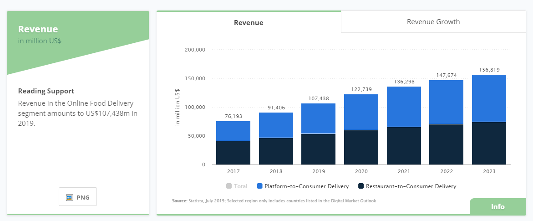Click the Reading Support description paragraph
The width and height of the screenshot is (533, 221).
78,113
